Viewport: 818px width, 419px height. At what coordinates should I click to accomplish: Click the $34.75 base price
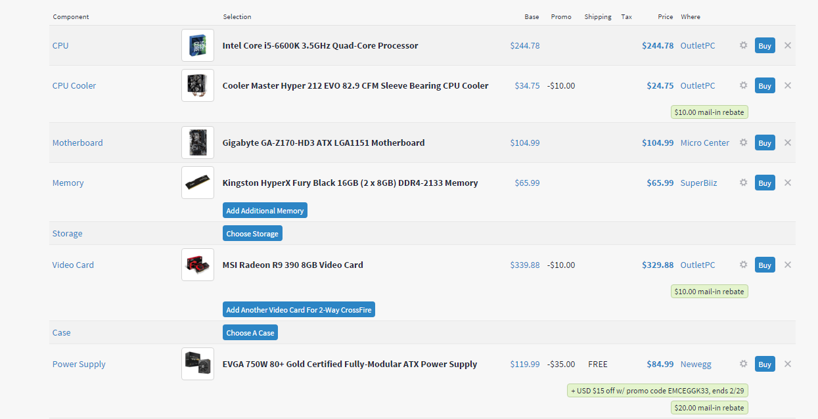(528, 85)
